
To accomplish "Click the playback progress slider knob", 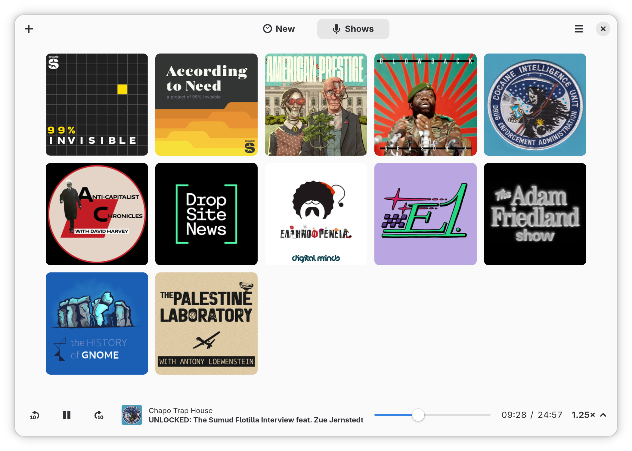I will click(x=418, y=415).
